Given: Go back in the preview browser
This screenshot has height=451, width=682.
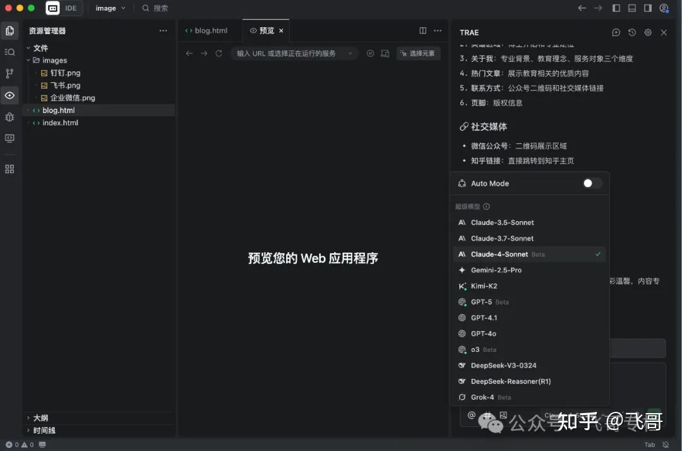Looking at the screenshot, I should [x=189, y=54].
